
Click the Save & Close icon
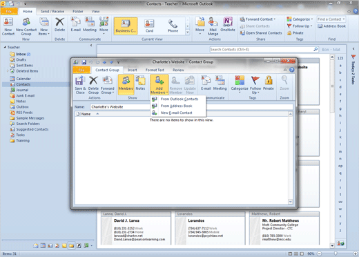click(x=80, y=85)
